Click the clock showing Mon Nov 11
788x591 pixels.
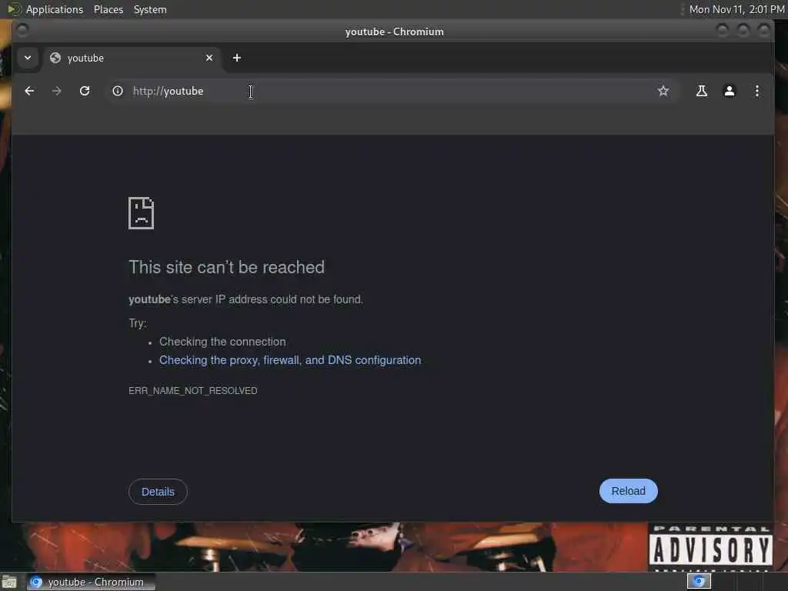pos(736,9)
